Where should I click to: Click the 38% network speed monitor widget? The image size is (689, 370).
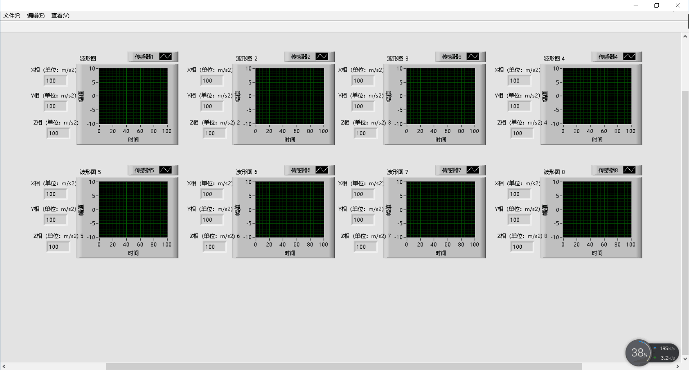click(x=639, y=353)
